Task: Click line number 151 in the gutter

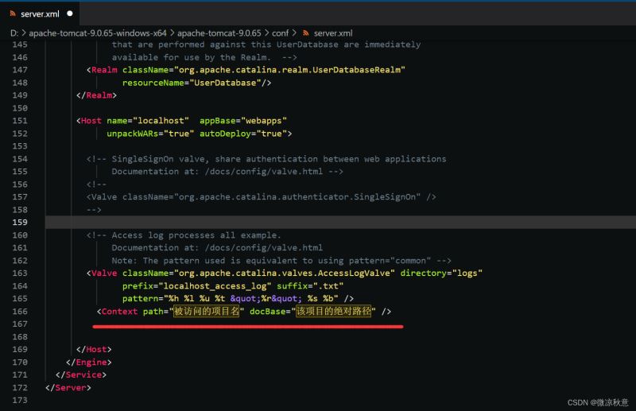Action: coord(20,121)
